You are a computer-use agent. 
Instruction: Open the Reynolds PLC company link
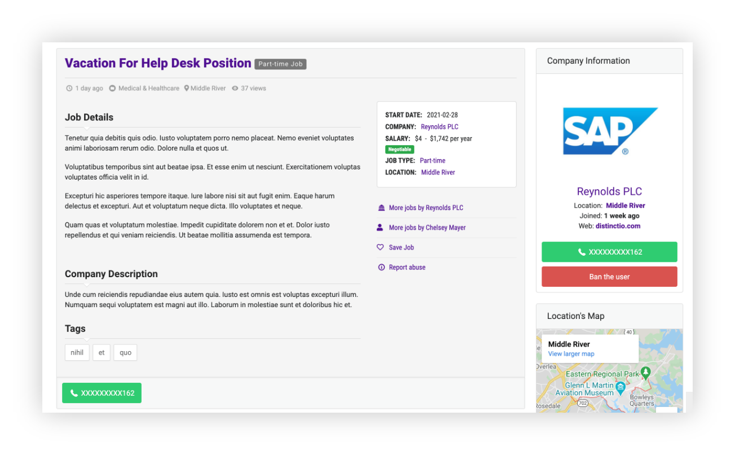pos(439,126)
